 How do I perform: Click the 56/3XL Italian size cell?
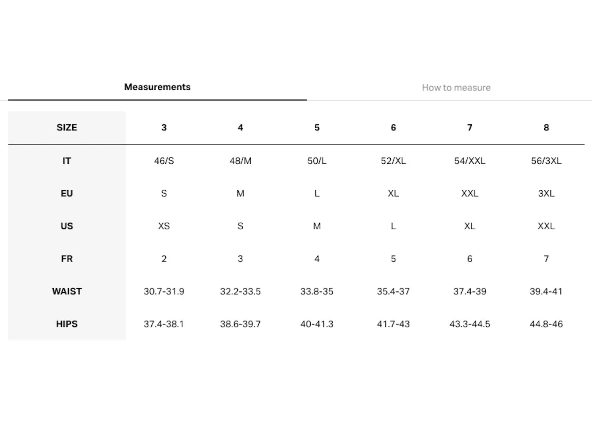546,161
